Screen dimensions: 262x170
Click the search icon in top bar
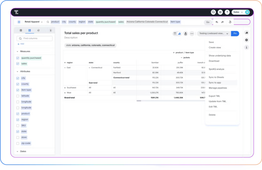(214, 12)
